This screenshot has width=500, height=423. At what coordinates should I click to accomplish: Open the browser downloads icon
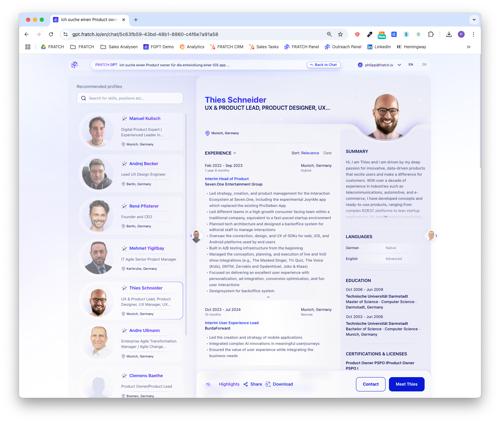[449, 34]
